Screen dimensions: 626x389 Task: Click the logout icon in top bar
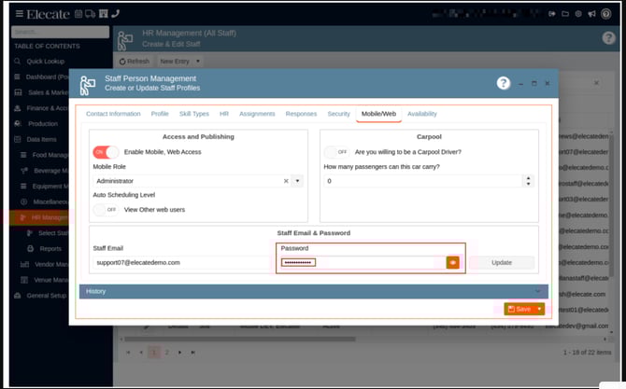(552, 13)
